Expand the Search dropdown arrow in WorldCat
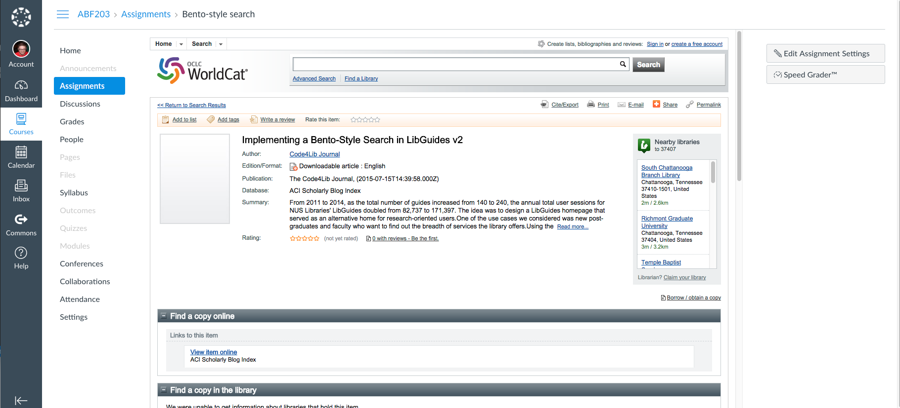900x408 pixels. click(221, 44)
